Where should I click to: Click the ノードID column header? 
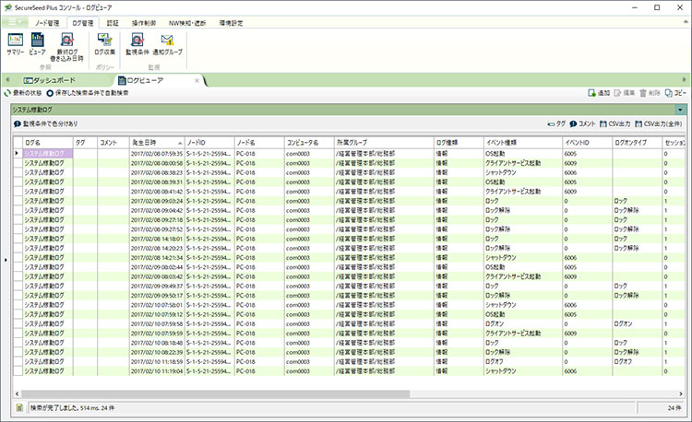[x=209, y=143]
